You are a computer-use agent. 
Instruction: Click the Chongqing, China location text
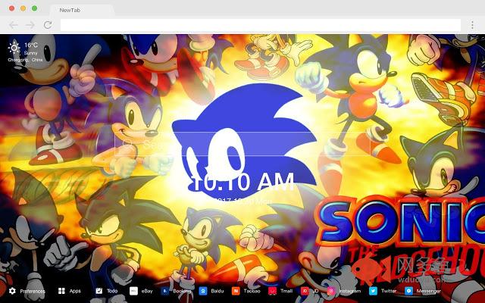coord(25,60)
